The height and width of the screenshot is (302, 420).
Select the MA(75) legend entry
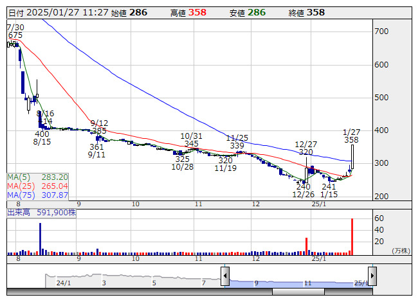[37, 195]
